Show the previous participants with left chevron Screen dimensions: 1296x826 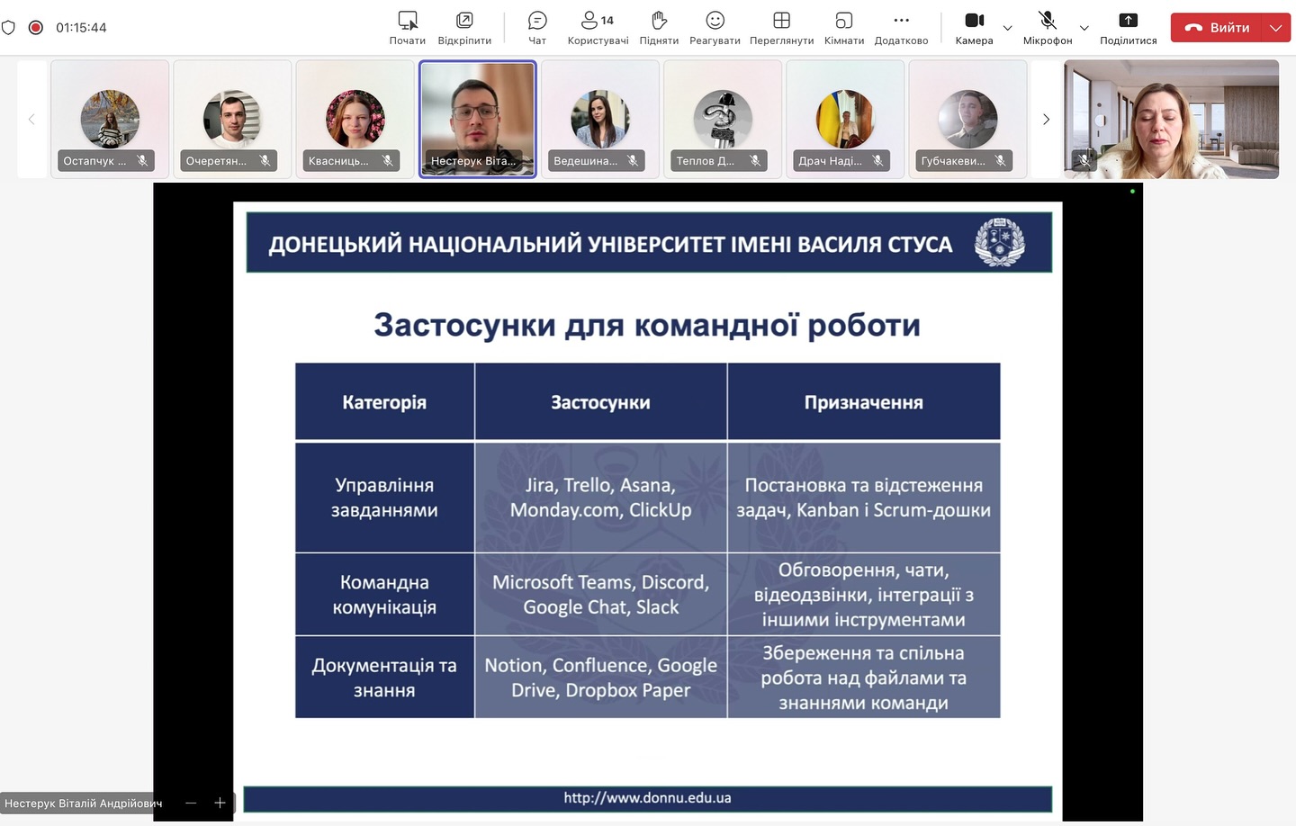[x=31, y=119]
